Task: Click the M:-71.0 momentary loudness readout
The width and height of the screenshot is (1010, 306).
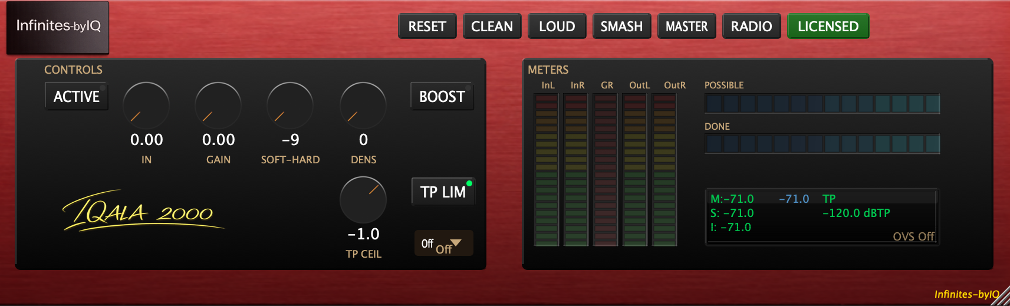Action: tap(732, 199)
